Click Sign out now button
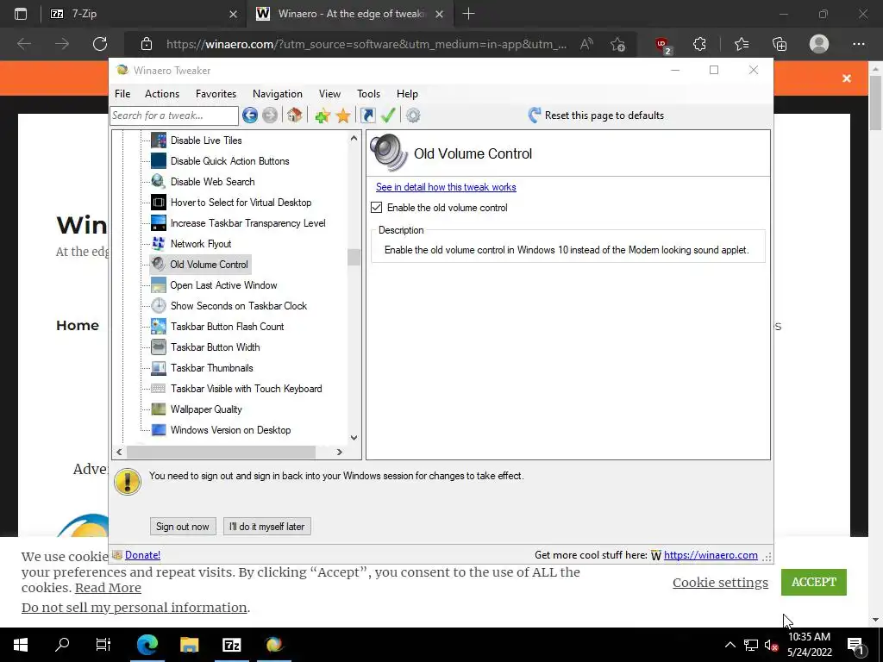883x662 pixels. [183, 527]
